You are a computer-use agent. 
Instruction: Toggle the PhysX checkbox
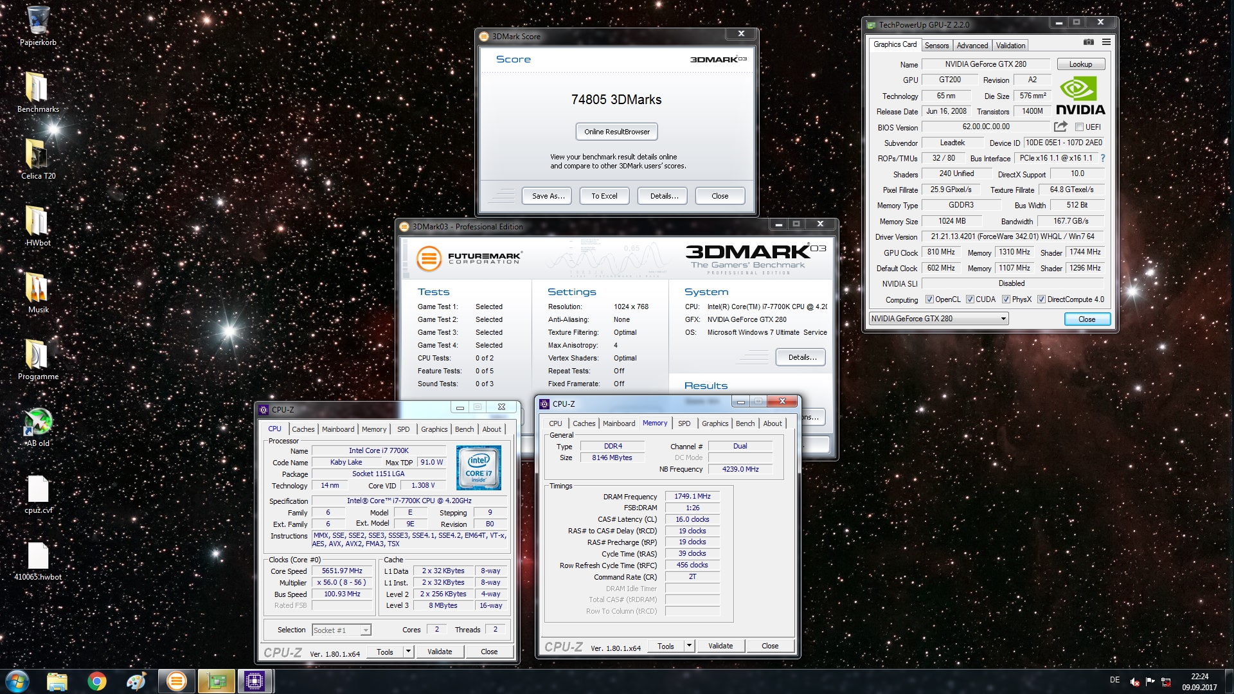point(1006,299)
